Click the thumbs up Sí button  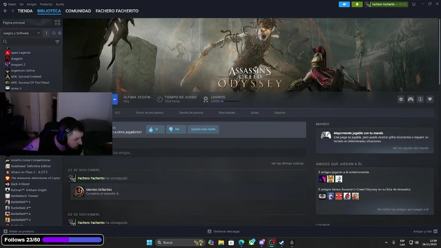155,129
